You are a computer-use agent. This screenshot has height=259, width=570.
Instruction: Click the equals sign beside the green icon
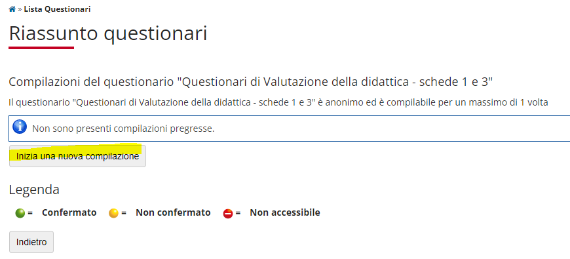point(30,212)
